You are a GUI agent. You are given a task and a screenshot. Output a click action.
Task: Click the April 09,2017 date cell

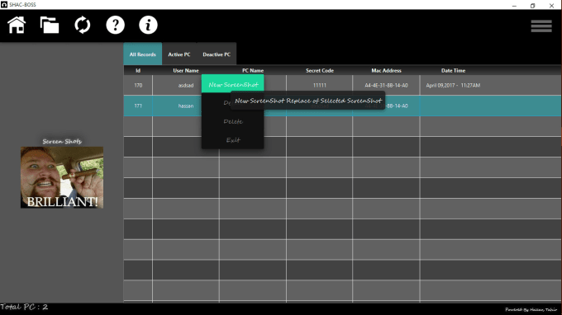point(453,85)
